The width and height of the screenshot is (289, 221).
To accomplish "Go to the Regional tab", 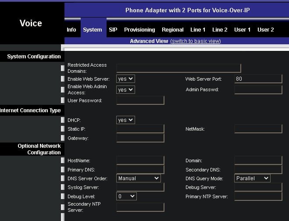I will click(173, 30).
